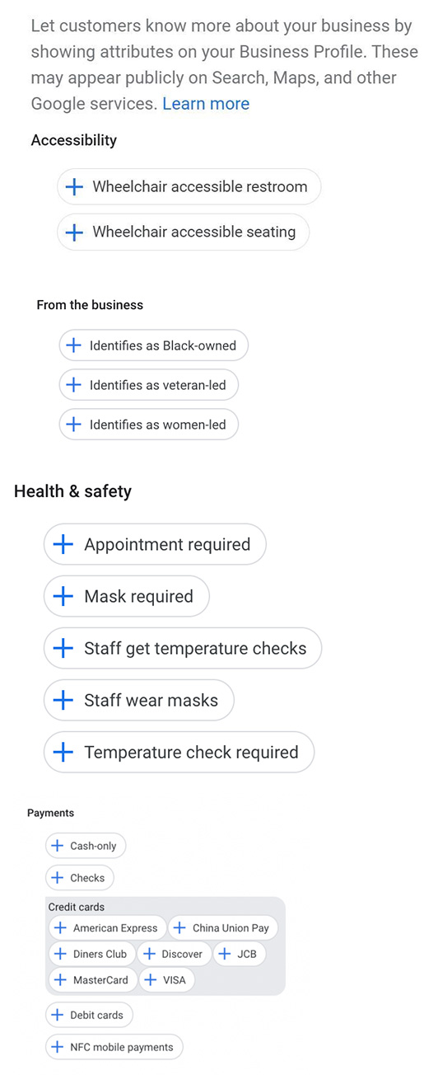Click plus icon on Identifies as Black-owned

(x=73, y=345)
